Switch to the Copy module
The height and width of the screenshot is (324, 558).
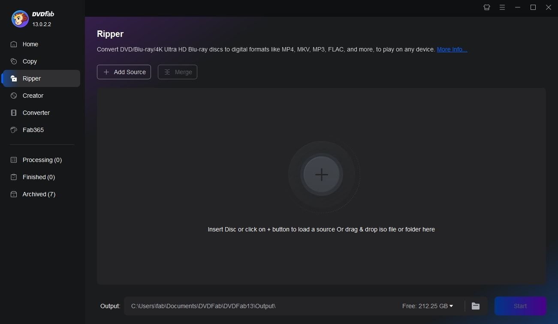[41, 61]
